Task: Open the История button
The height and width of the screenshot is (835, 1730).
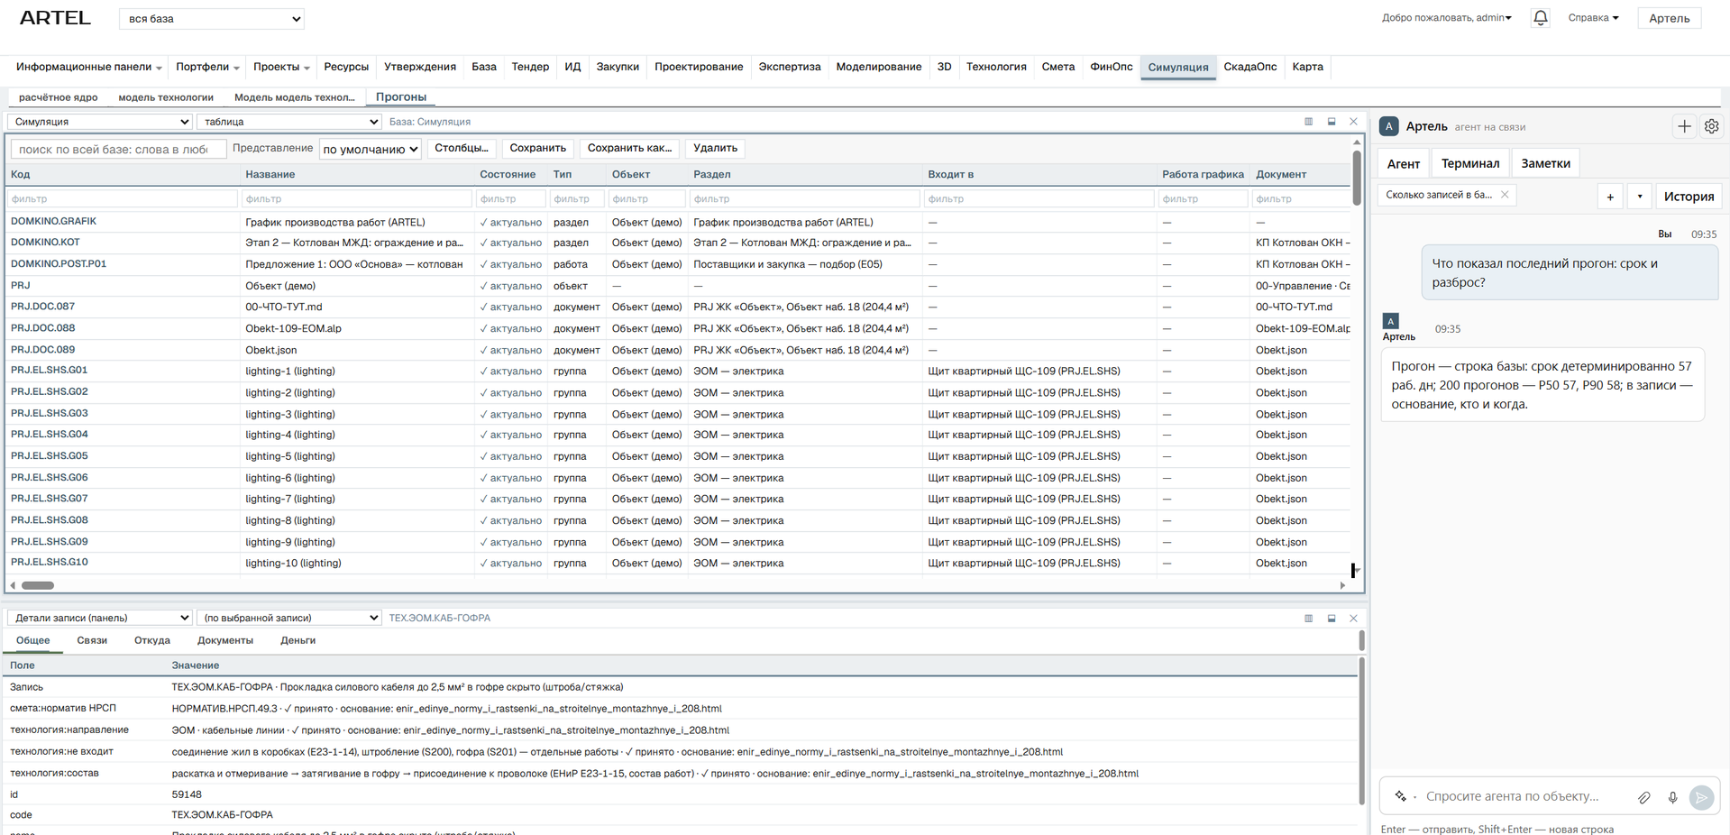Action: (x=1689, y=197)
